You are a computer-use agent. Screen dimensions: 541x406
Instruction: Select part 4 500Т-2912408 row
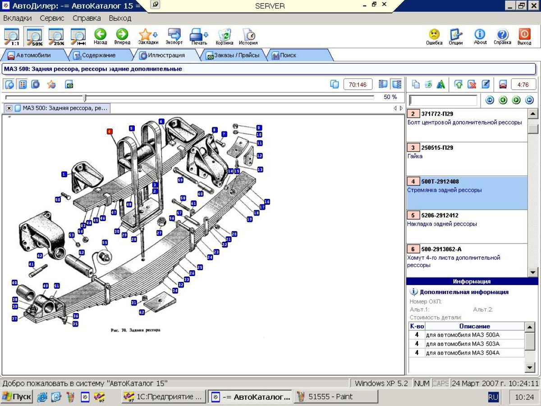pyautogui.click(x=467, y=193)
